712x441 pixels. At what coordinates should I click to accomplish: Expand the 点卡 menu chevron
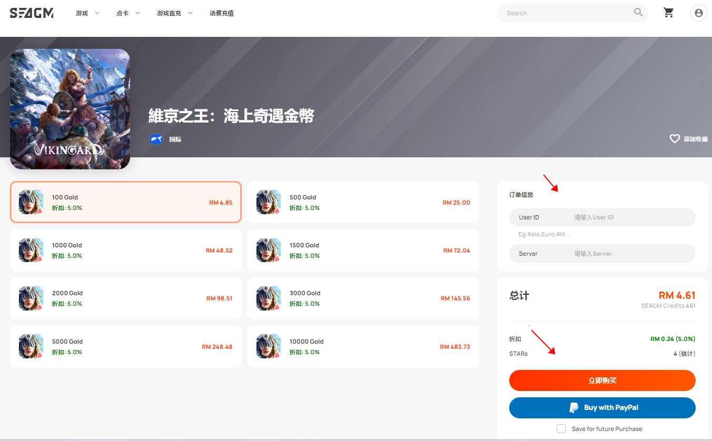137,13
